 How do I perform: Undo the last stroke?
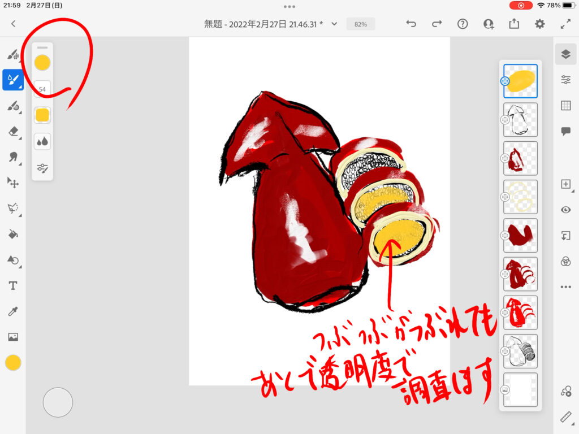tap(411, 24)
